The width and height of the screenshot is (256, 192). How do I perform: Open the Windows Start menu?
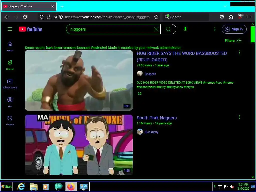(7, 186)
